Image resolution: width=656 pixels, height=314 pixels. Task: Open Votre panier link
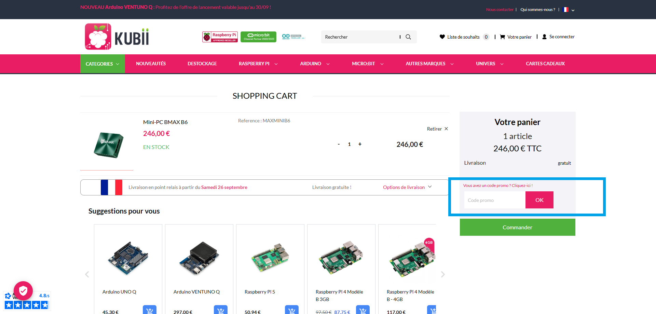click(519, 37)
